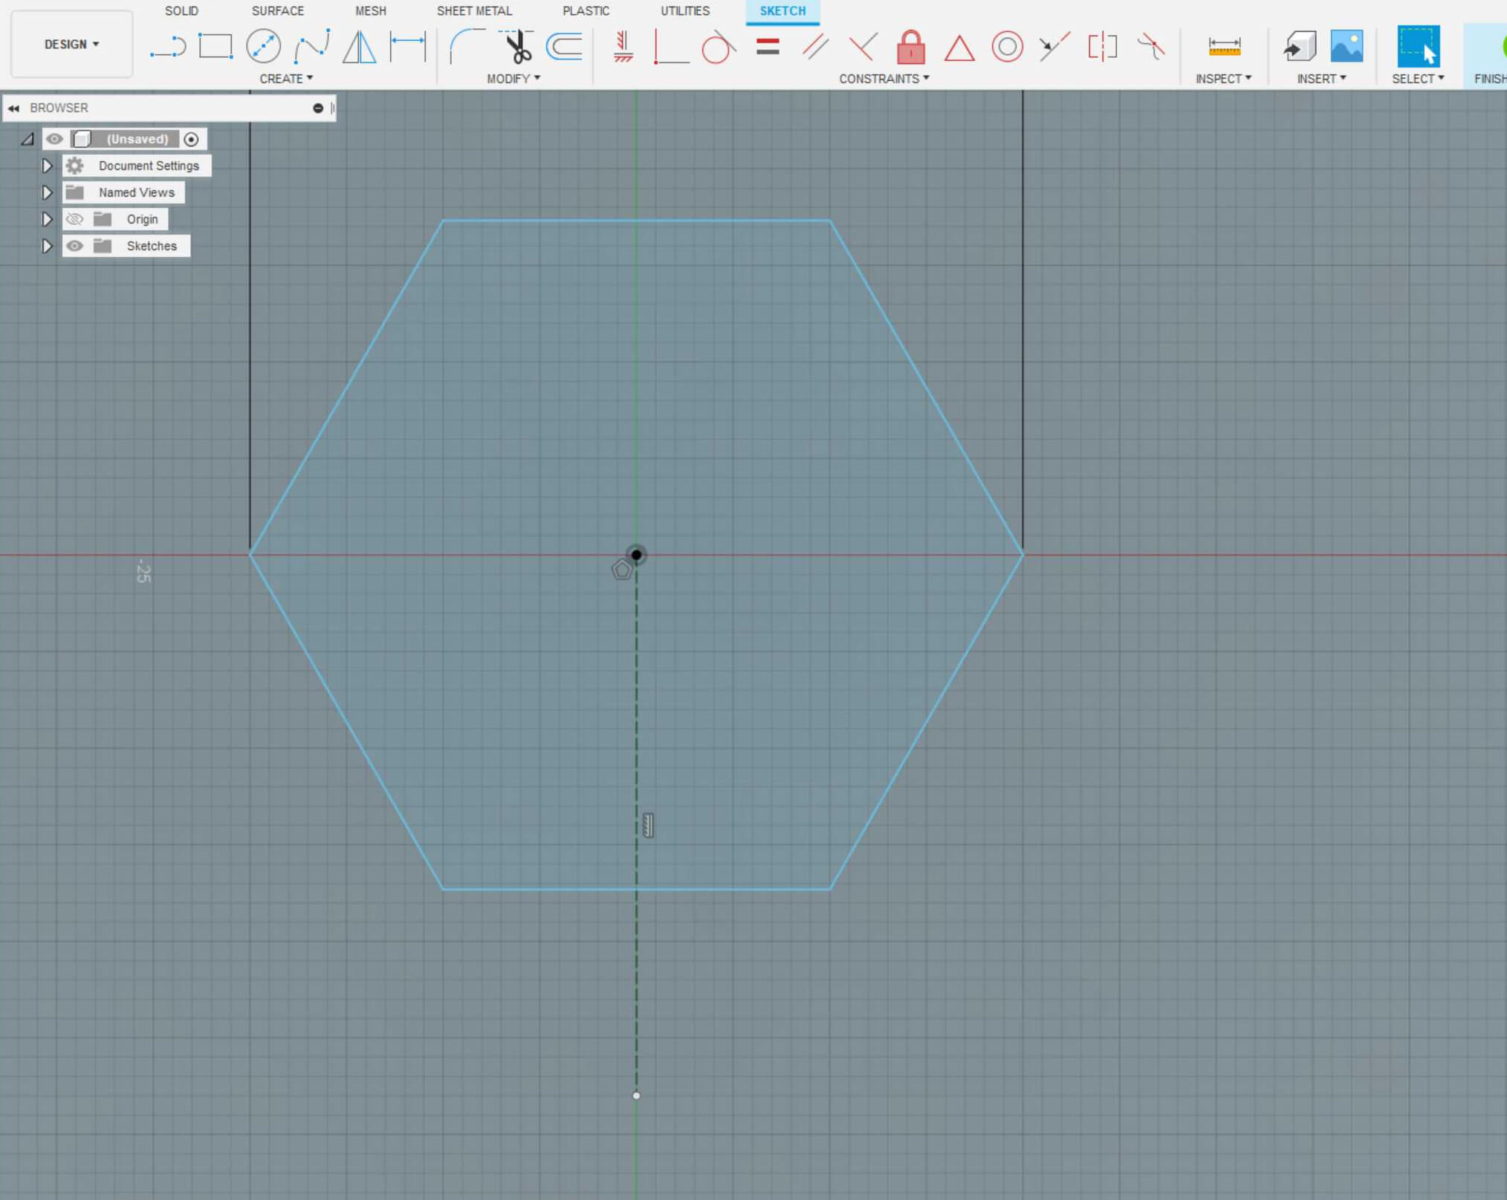Click the Select window tool icon
This screenshot has height=1200, width=1507.
[x=1418, y=46]
